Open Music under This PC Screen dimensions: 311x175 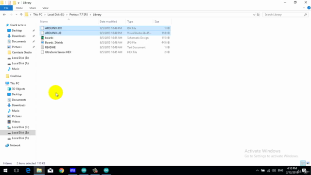click(16, 111)
